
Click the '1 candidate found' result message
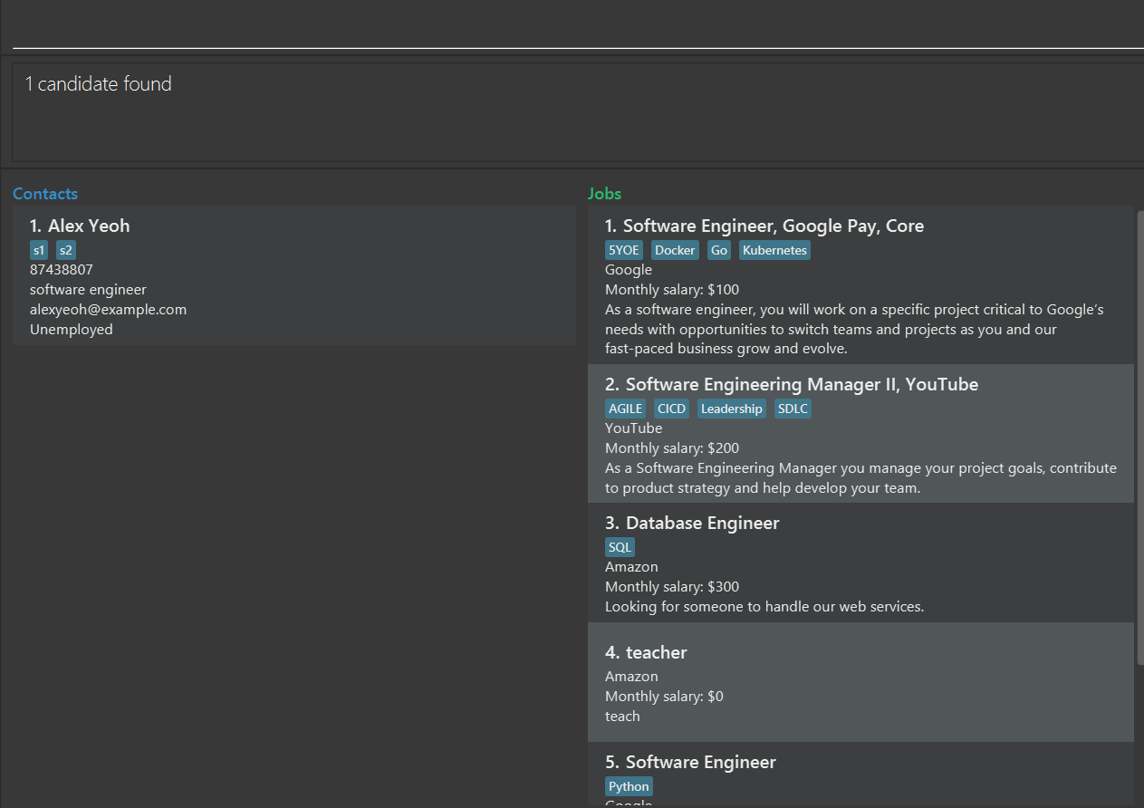[98, 84]
